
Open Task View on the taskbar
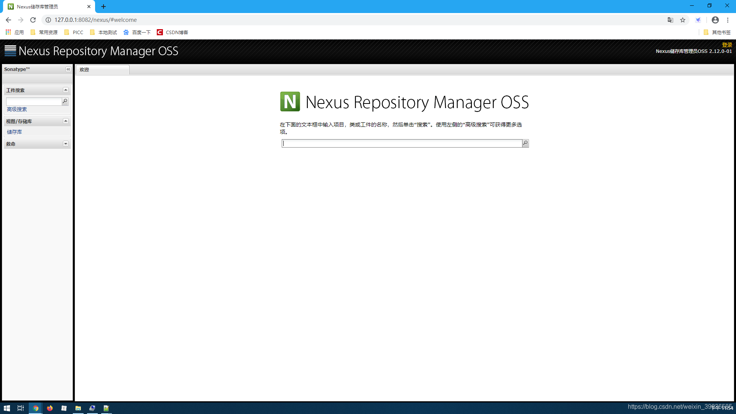[21, 408]
